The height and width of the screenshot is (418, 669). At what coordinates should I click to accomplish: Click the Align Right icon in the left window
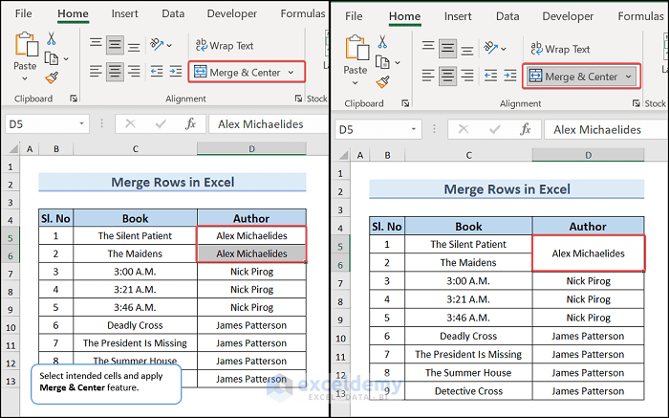point(134,71)
